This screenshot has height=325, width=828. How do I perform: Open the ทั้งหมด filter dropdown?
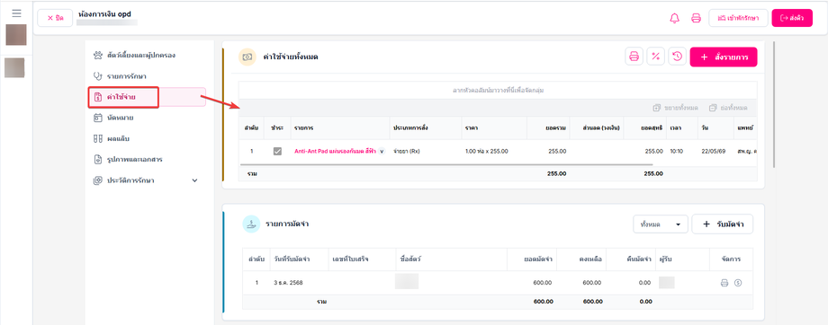[660, 224]
